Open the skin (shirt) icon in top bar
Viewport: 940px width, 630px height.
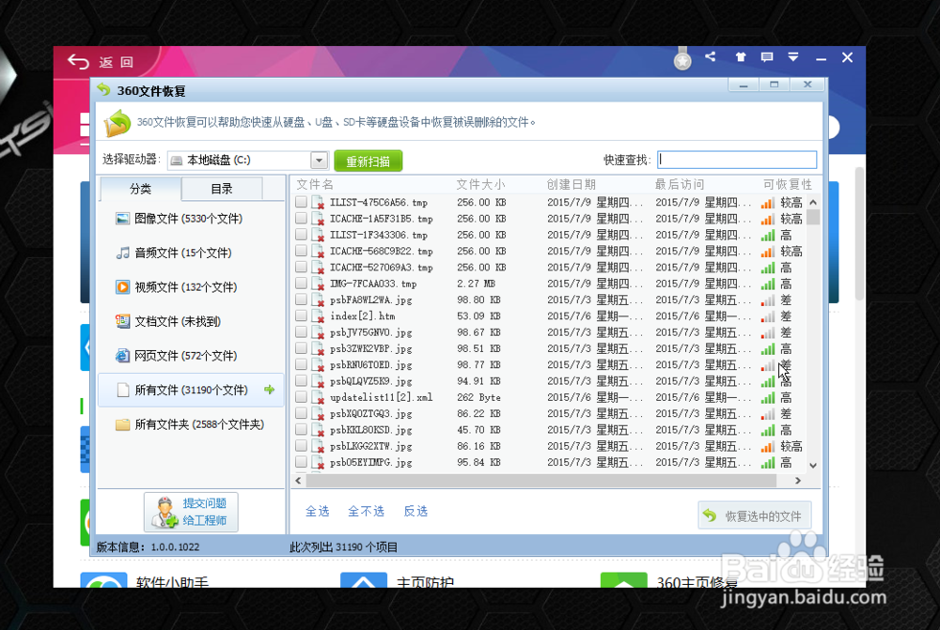click(741, 57)
